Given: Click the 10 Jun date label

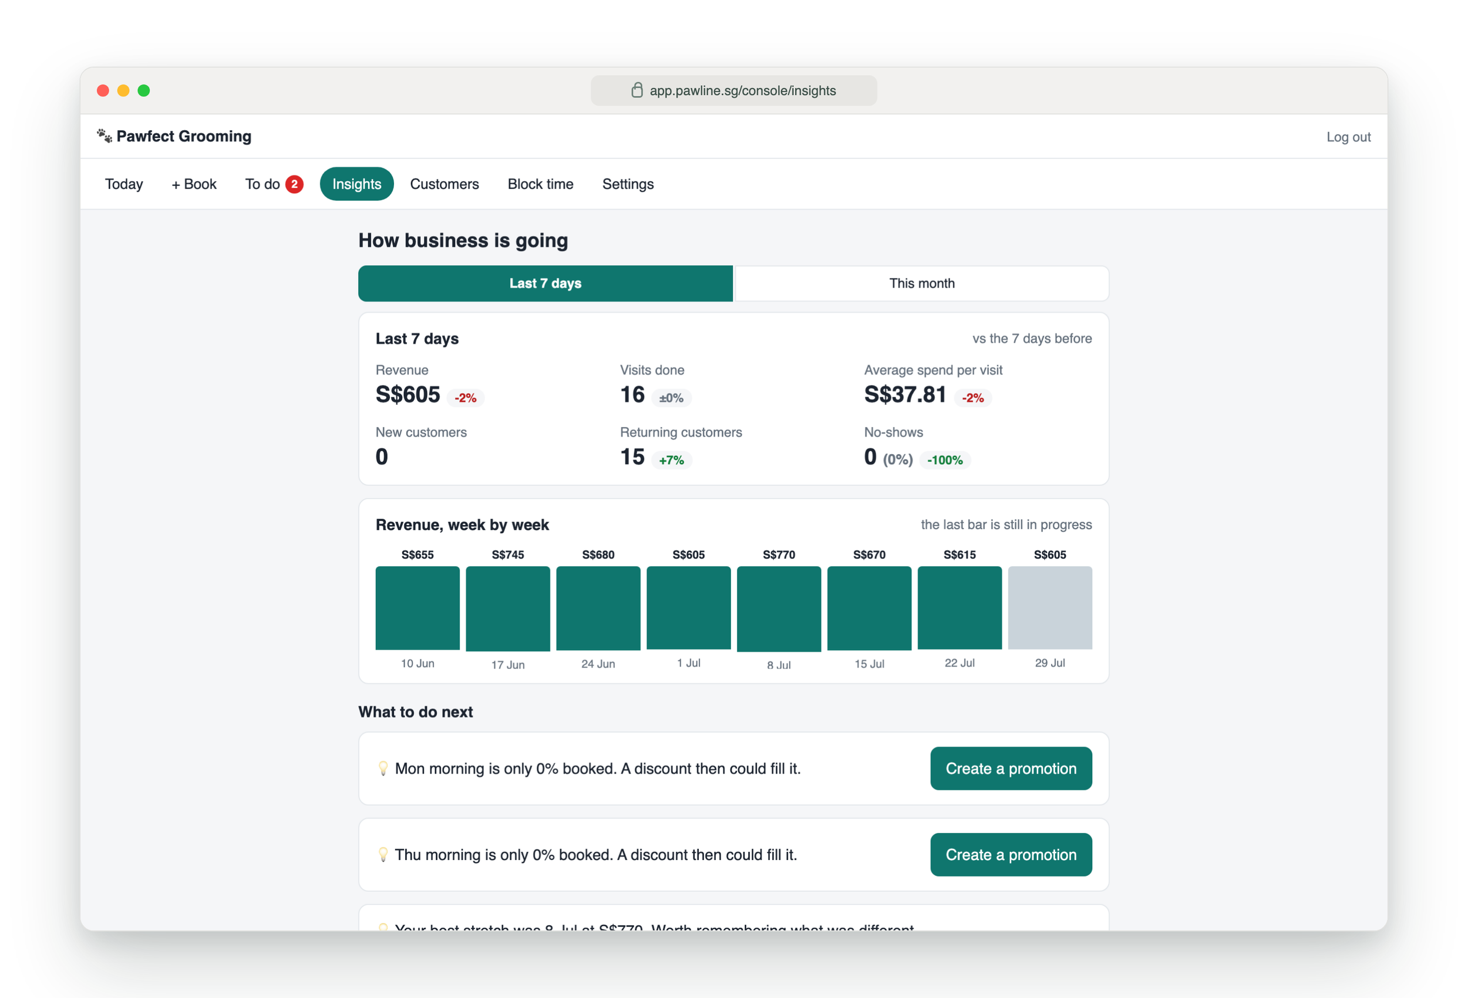Looking at the screenshot, I should coord(417,664).
